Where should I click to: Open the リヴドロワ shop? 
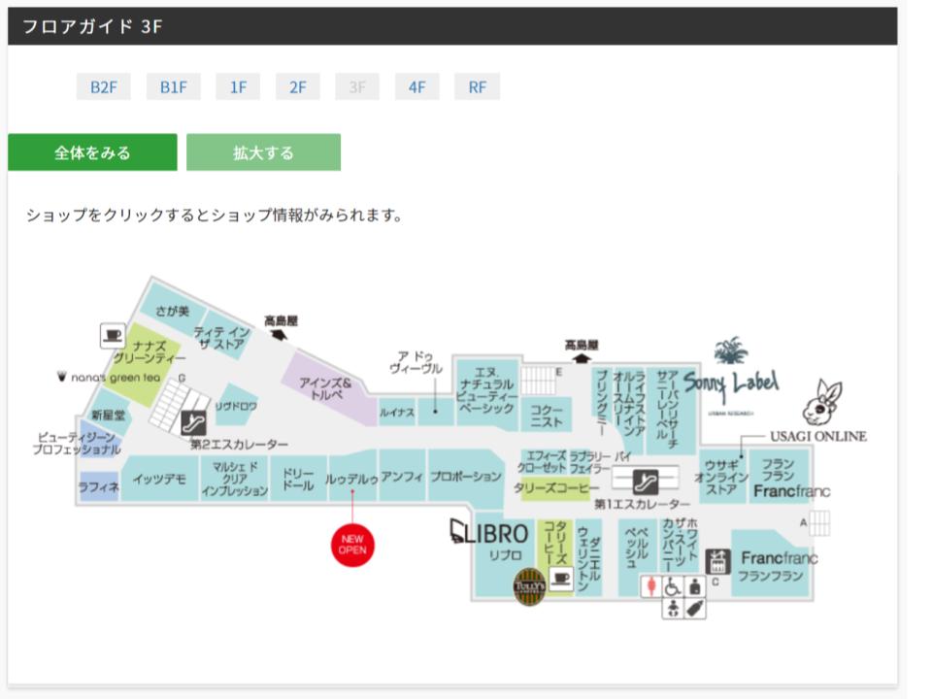click(x=236, y=406)
